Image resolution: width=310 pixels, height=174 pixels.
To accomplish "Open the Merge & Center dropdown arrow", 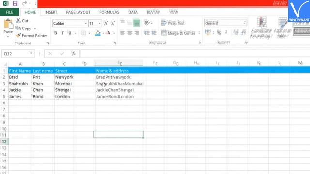I will tap(199, 33).
